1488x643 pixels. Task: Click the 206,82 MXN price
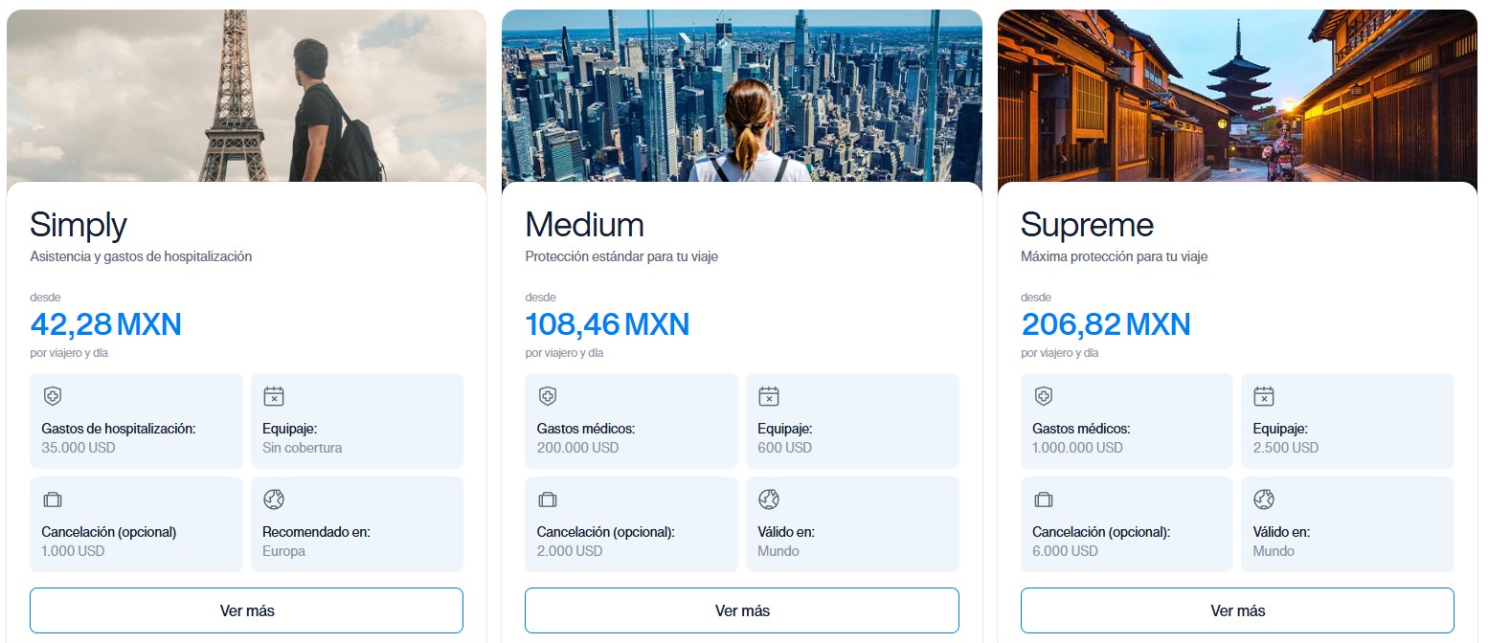[x=1106, y=324]
